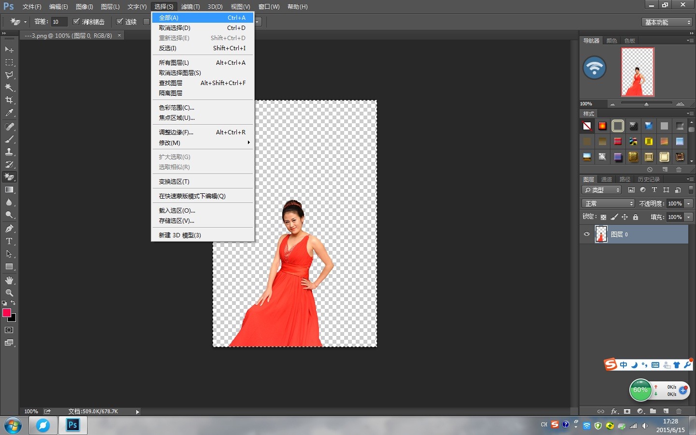Open the 不透明度 opacity slider arrow
This screenshot has height=435, width=696.
pos(689,203)
